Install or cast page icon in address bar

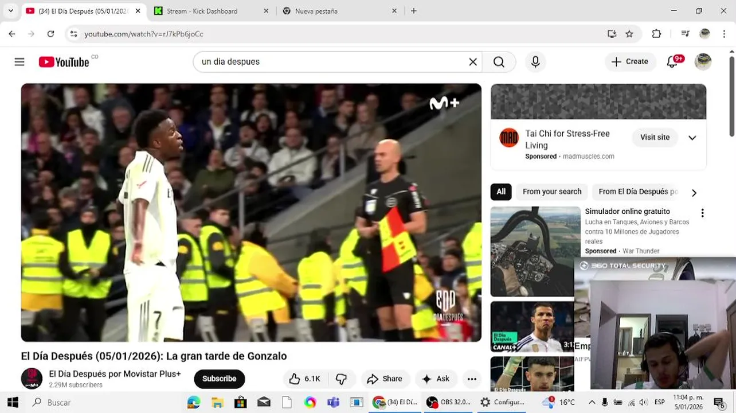tap(612, 34)
